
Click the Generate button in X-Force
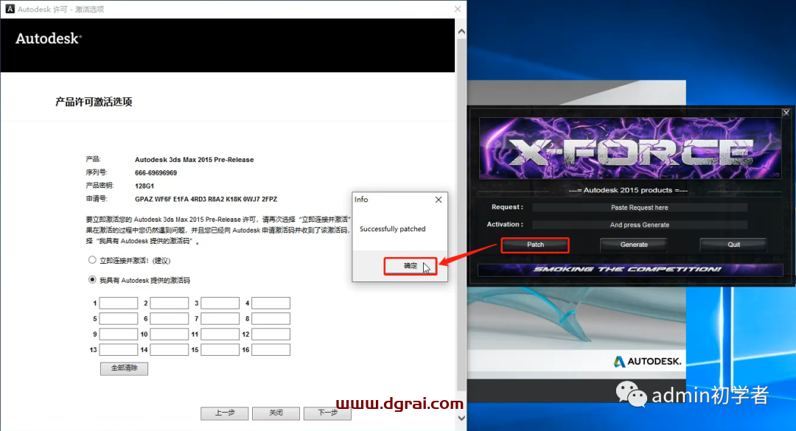tap(634, 245)
